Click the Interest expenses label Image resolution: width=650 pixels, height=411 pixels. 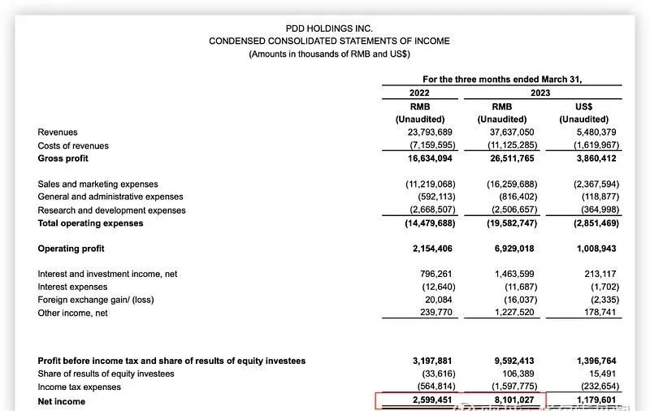click(x=72, y=287)
